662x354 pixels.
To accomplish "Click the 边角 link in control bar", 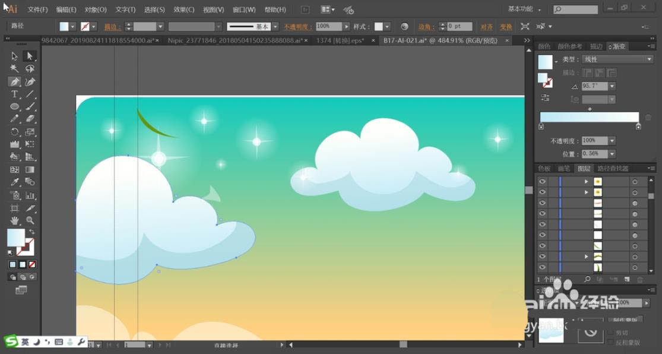I will coord(426,27).
